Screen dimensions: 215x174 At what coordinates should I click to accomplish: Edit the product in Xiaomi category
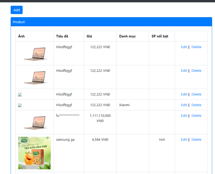pyautogui.click(x=184, y=105)
